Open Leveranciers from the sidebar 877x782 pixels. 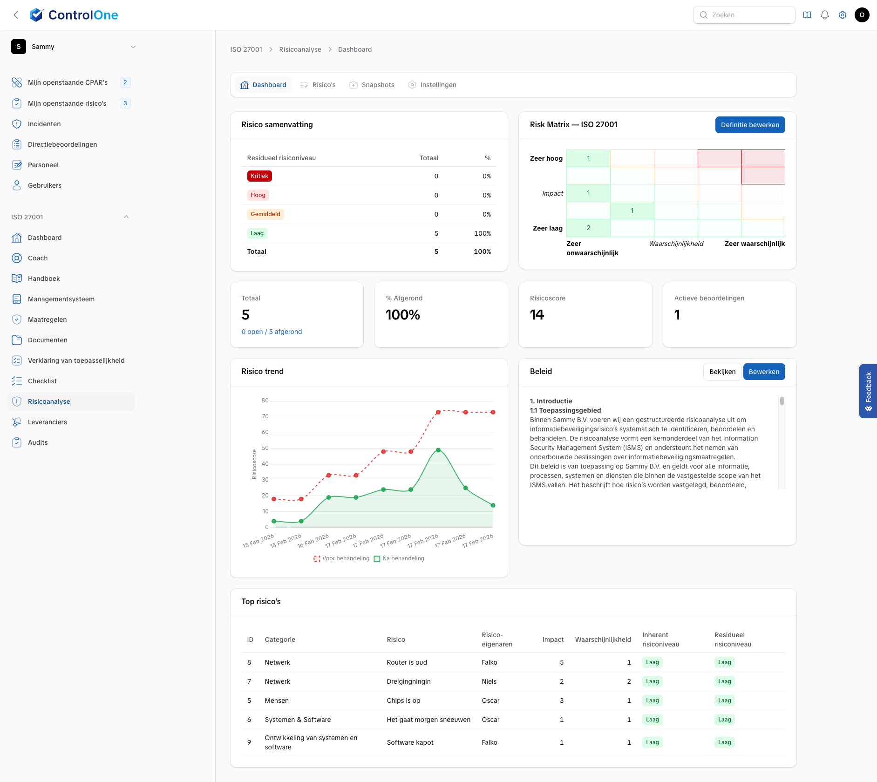(47, 422)
